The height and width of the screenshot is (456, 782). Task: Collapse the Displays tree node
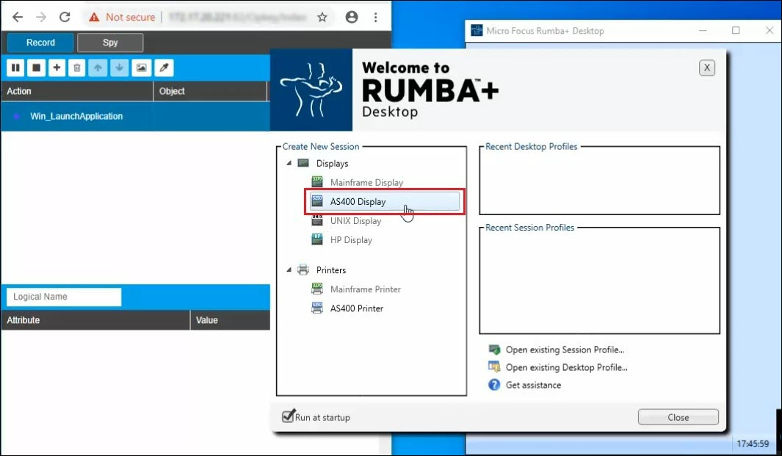[x=289, y=163]
